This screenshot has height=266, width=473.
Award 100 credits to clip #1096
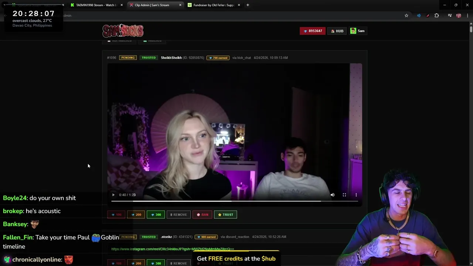[x=116, y=215]
